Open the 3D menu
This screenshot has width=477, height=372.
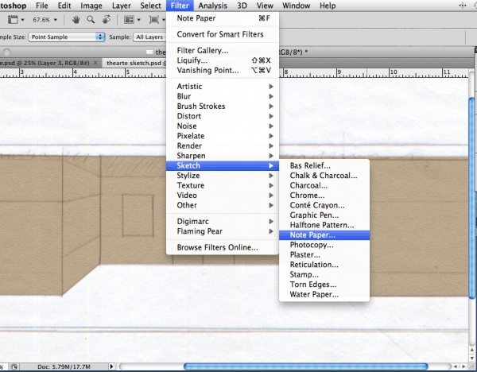242,6
